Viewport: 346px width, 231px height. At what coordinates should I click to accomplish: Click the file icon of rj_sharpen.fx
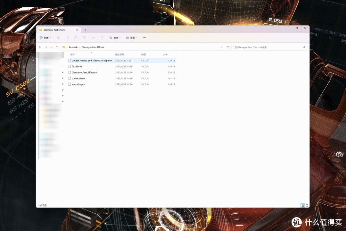[x=70, y=78]
